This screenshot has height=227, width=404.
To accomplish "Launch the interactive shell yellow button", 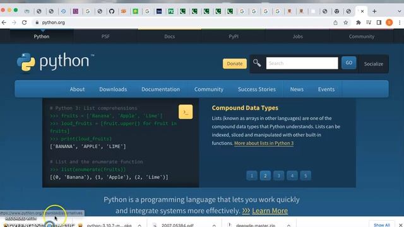I will tap(186, 112).
